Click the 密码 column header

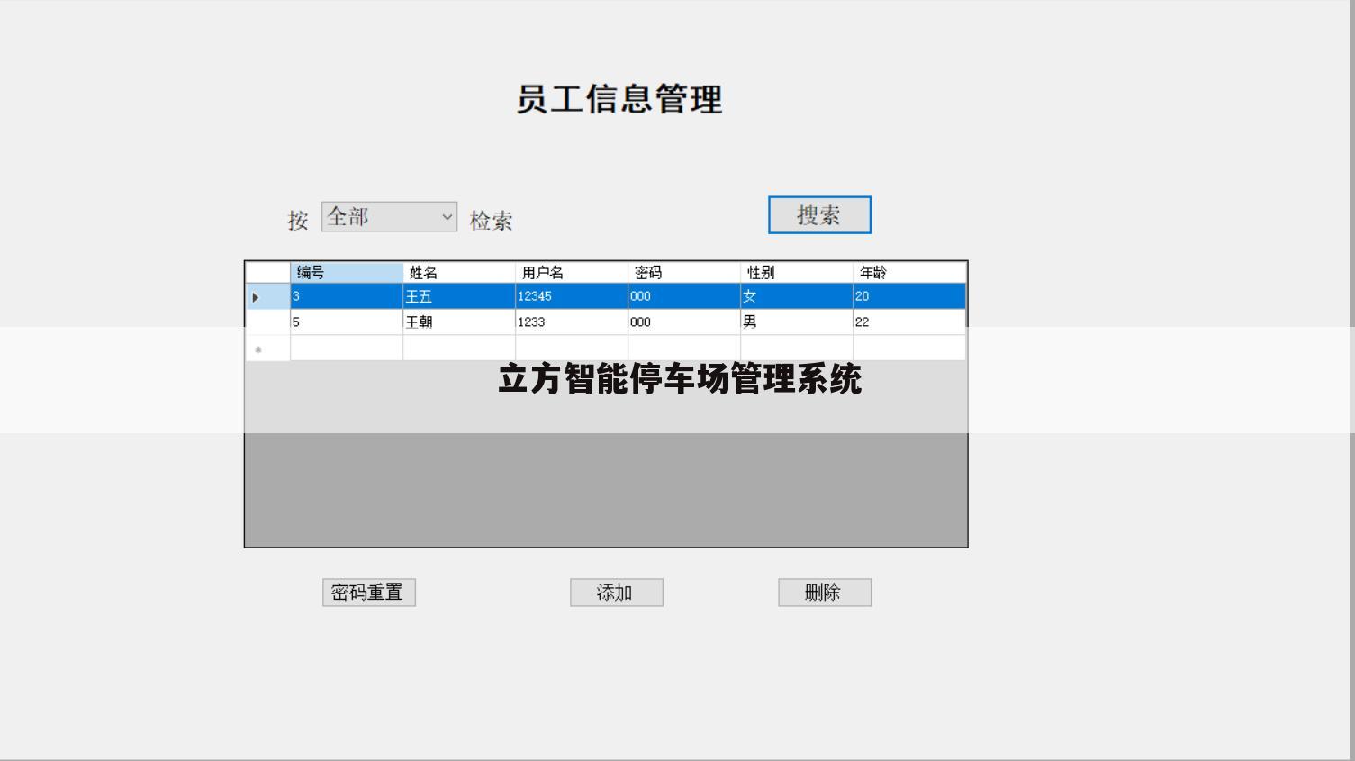pos(684,272)
